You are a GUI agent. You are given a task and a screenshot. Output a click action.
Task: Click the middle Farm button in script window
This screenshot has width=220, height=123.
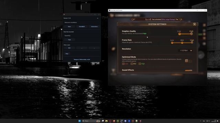click(82, 27)
